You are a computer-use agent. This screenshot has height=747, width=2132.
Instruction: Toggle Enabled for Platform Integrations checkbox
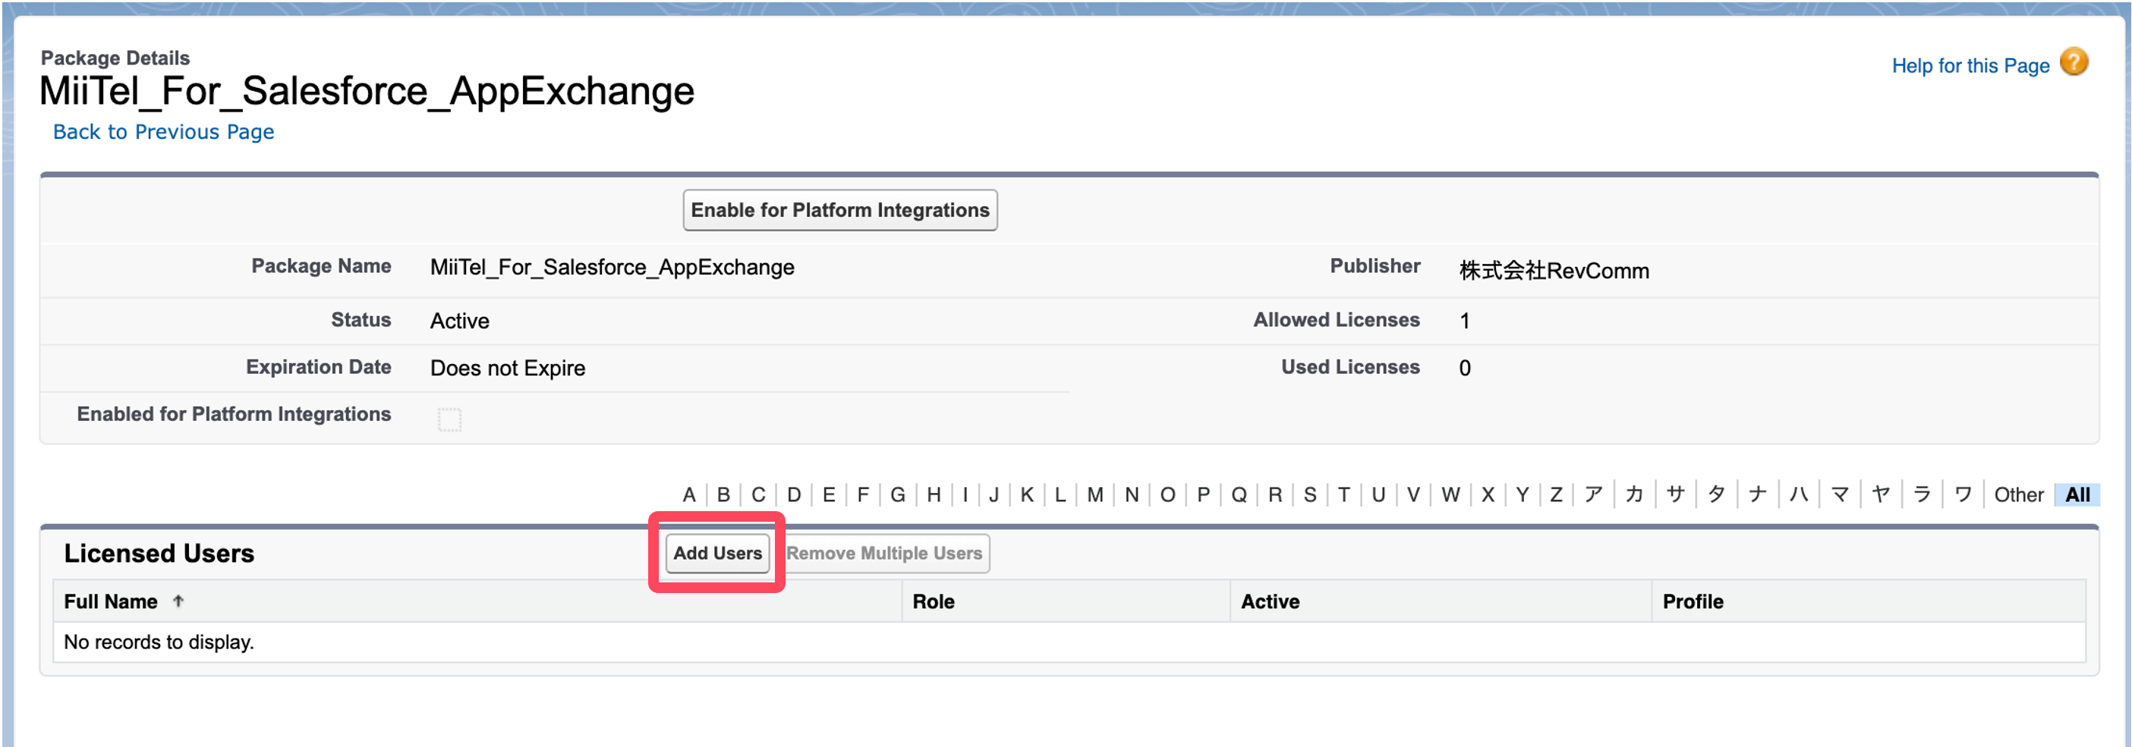[x=449, y=419]
